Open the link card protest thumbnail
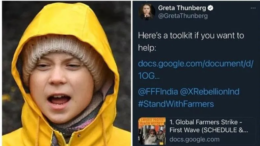The width and height of the screenshot is (260, 146). point(152,131)
